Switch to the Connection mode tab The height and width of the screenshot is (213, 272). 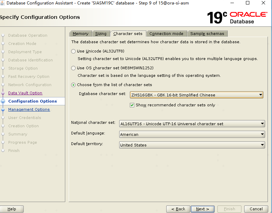pyautogui.click(x=166, y=34)
